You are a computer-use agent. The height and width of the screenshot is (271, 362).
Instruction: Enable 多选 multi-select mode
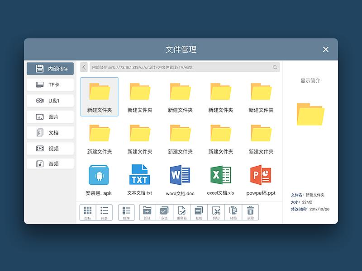(x=164, y=211)
